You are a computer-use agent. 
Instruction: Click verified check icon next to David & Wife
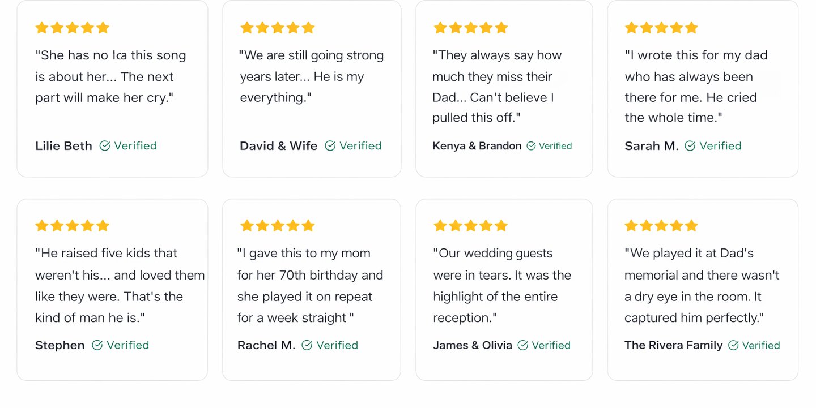330,146
